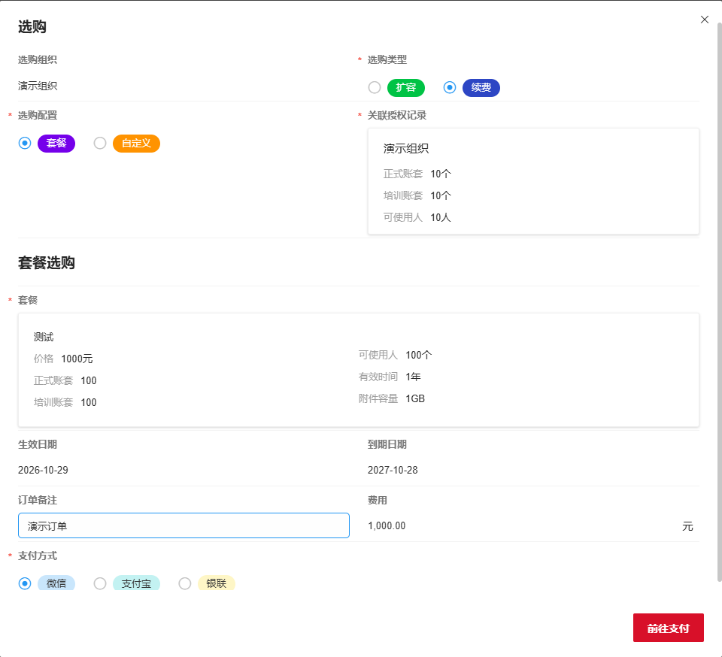Screen dimensions: 722x657
Task: Choose the 自定义 configuration radio
Action: [x=100, y=143]
